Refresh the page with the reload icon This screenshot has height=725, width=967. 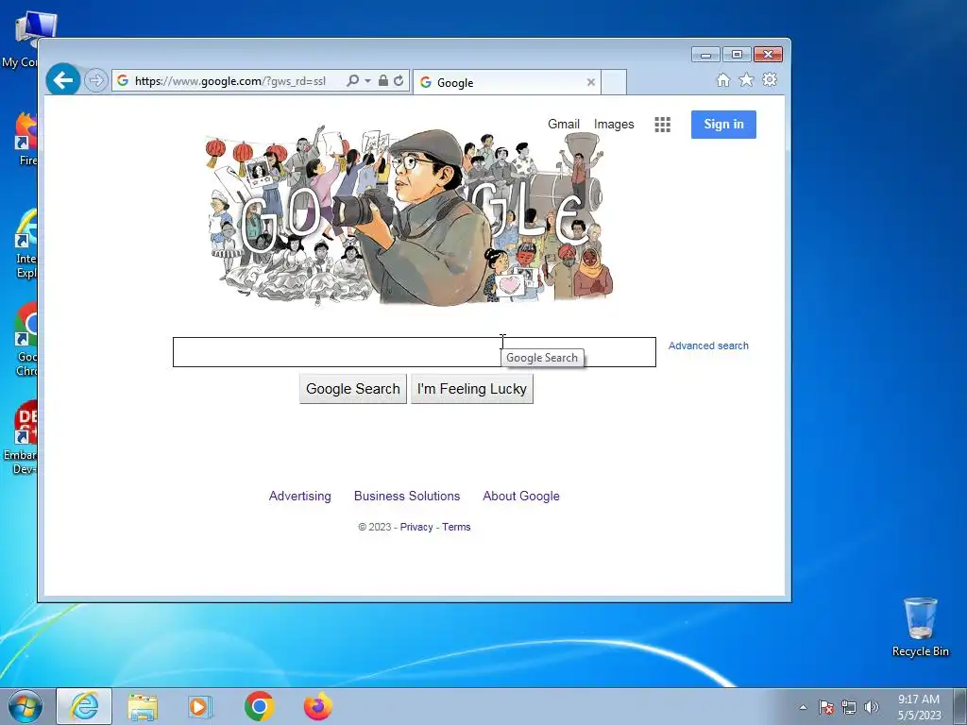coord(399,81)
